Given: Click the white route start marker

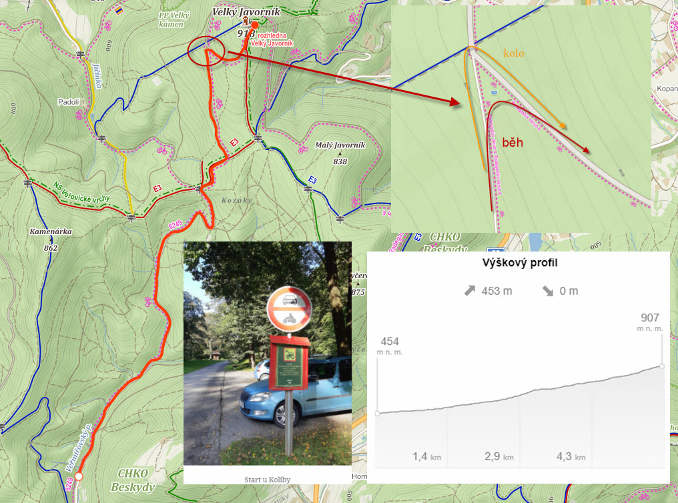Looking at the screenshot, I should click(x=79, y=476).
